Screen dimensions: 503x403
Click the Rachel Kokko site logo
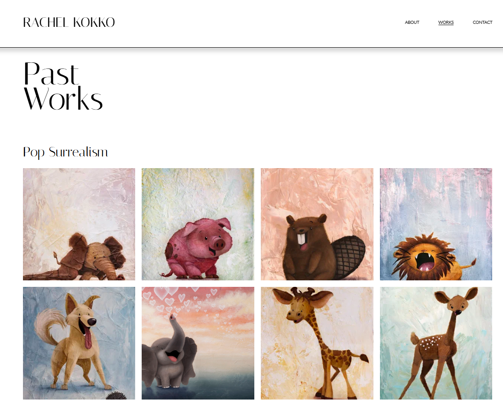point(69,23)
